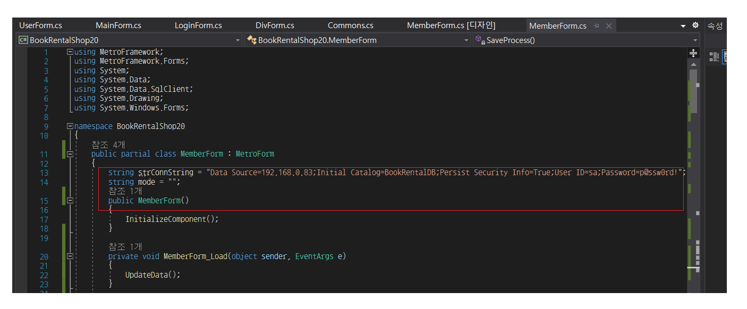The image size is (747, 309).
Task: Click the split editor window handle
Action: 693,53
